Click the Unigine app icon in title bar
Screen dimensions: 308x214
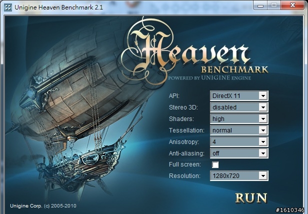pos(8,7)
